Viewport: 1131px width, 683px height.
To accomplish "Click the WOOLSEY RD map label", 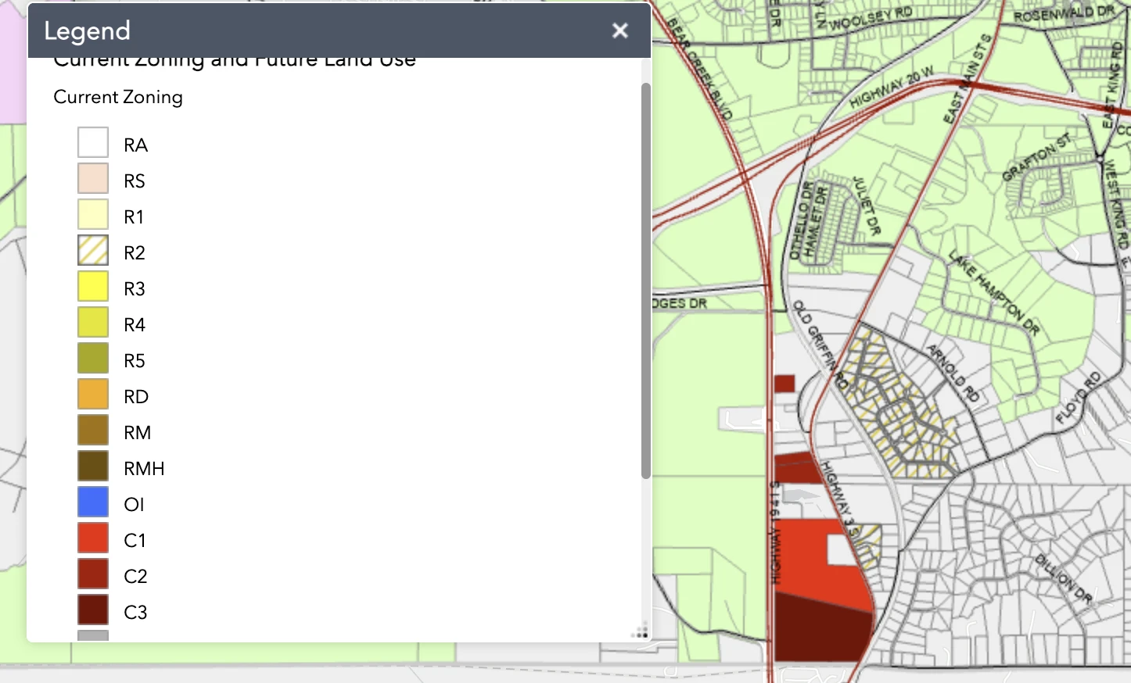I will coord(871,19).
